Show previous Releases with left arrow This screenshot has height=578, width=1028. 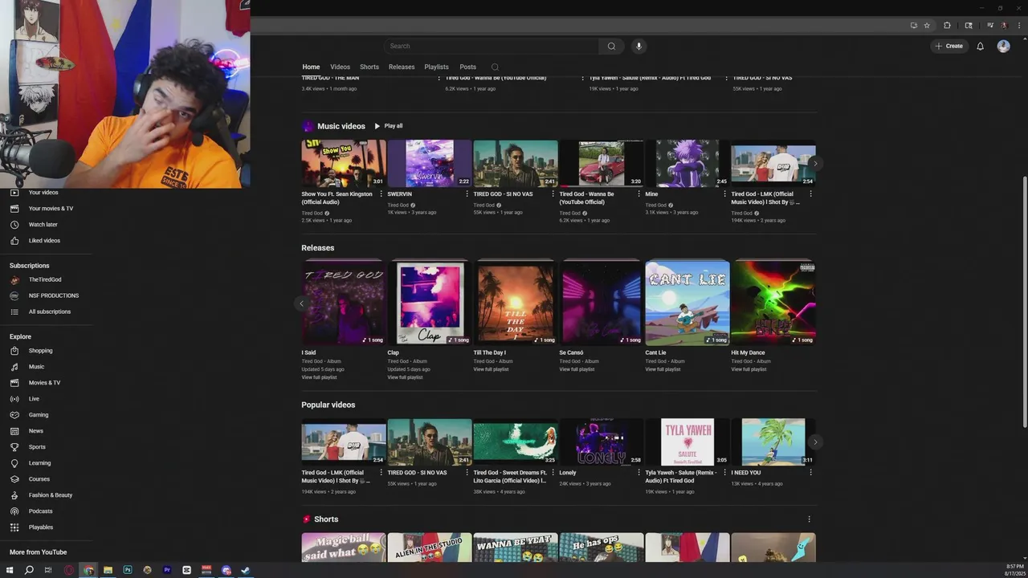click(301, 303)
